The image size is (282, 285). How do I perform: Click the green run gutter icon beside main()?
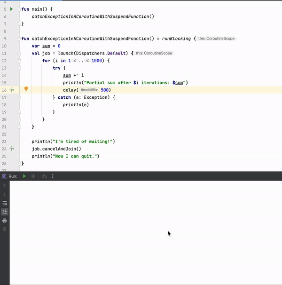12,9
